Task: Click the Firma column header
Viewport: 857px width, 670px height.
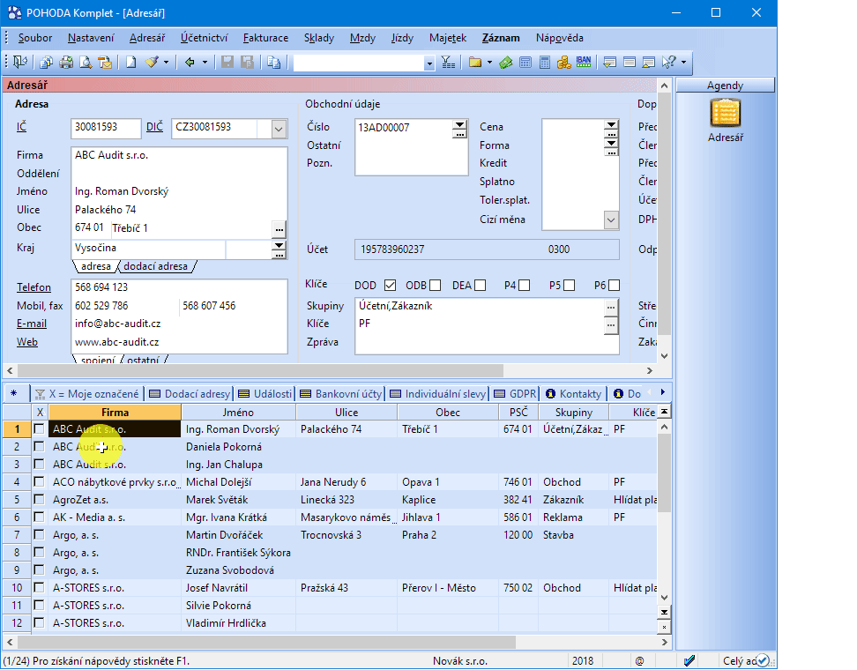Action: pos(115,412)
